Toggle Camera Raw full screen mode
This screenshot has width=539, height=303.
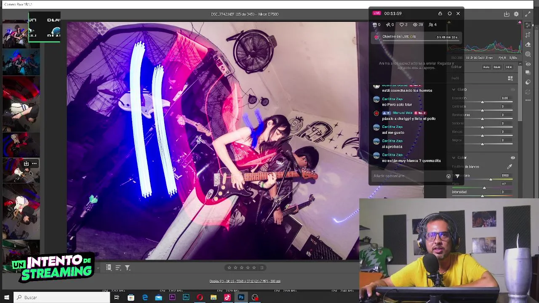(x=528, y=14)
